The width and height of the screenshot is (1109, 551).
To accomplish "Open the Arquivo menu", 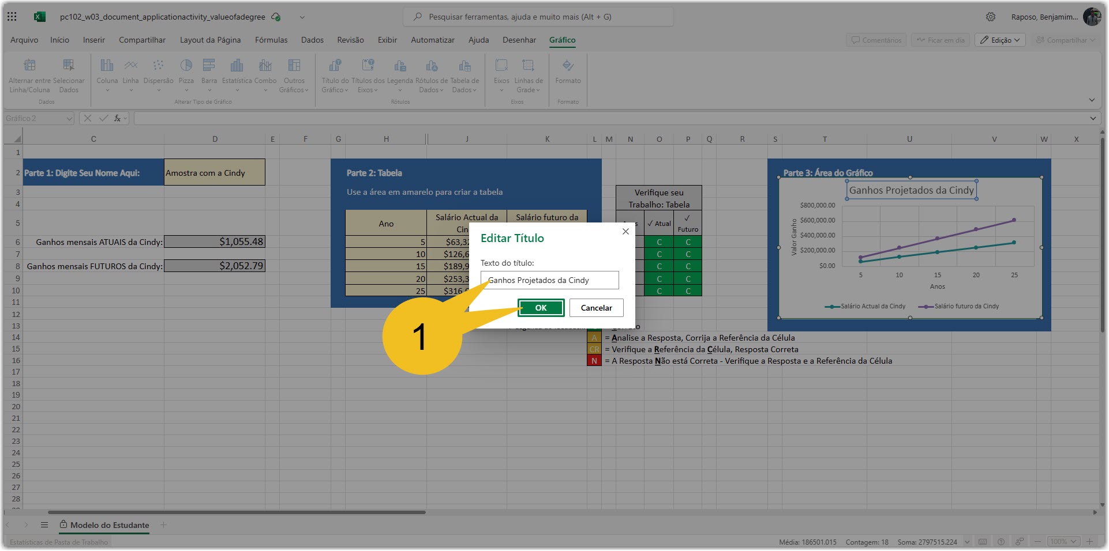I will (x=24, y=40).
